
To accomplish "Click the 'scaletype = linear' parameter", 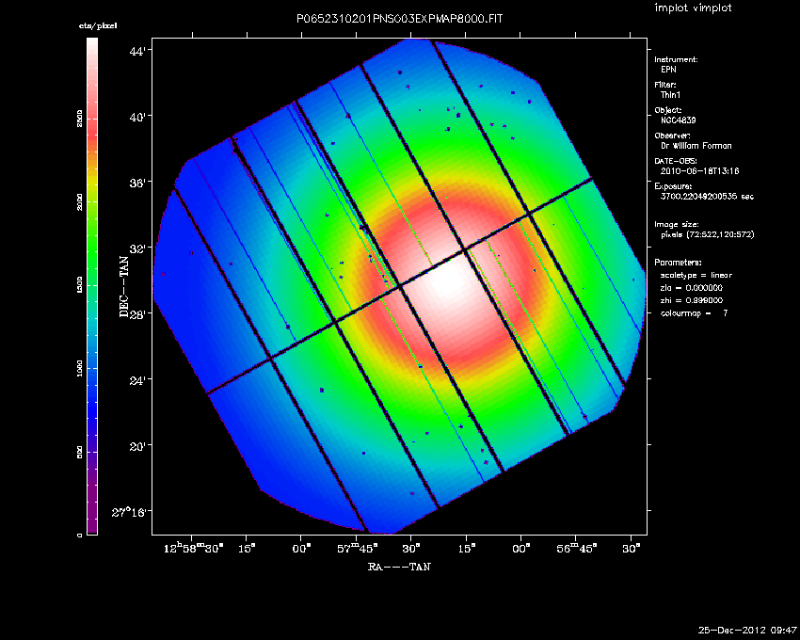I will tap(696, 275).
